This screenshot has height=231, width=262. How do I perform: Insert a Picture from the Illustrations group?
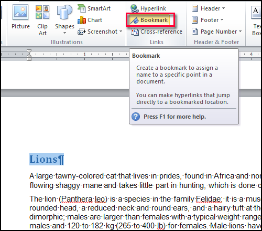[20, 17]
